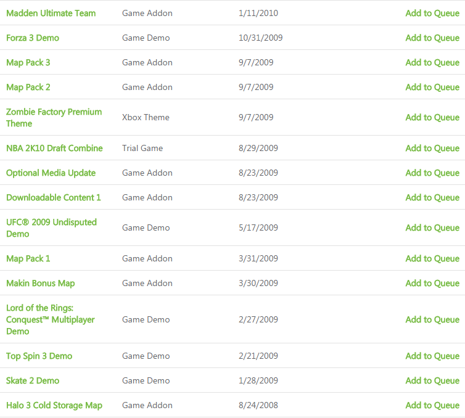Add Map Pack 2 to queue
Image resolution: width=465 pixels, height=418 pixels.
click(432, 87)
